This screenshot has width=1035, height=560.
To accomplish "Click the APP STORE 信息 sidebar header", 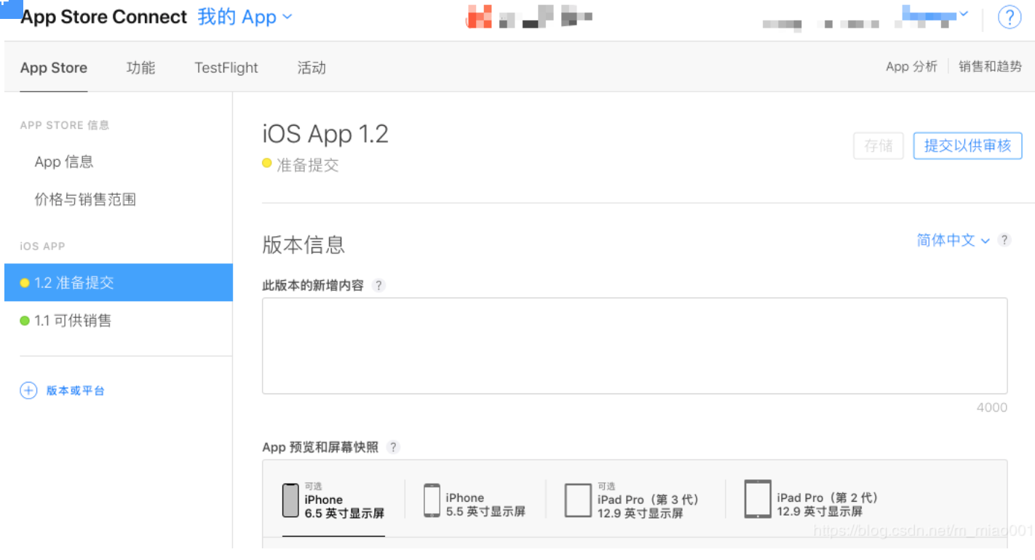I will point(65,125).
